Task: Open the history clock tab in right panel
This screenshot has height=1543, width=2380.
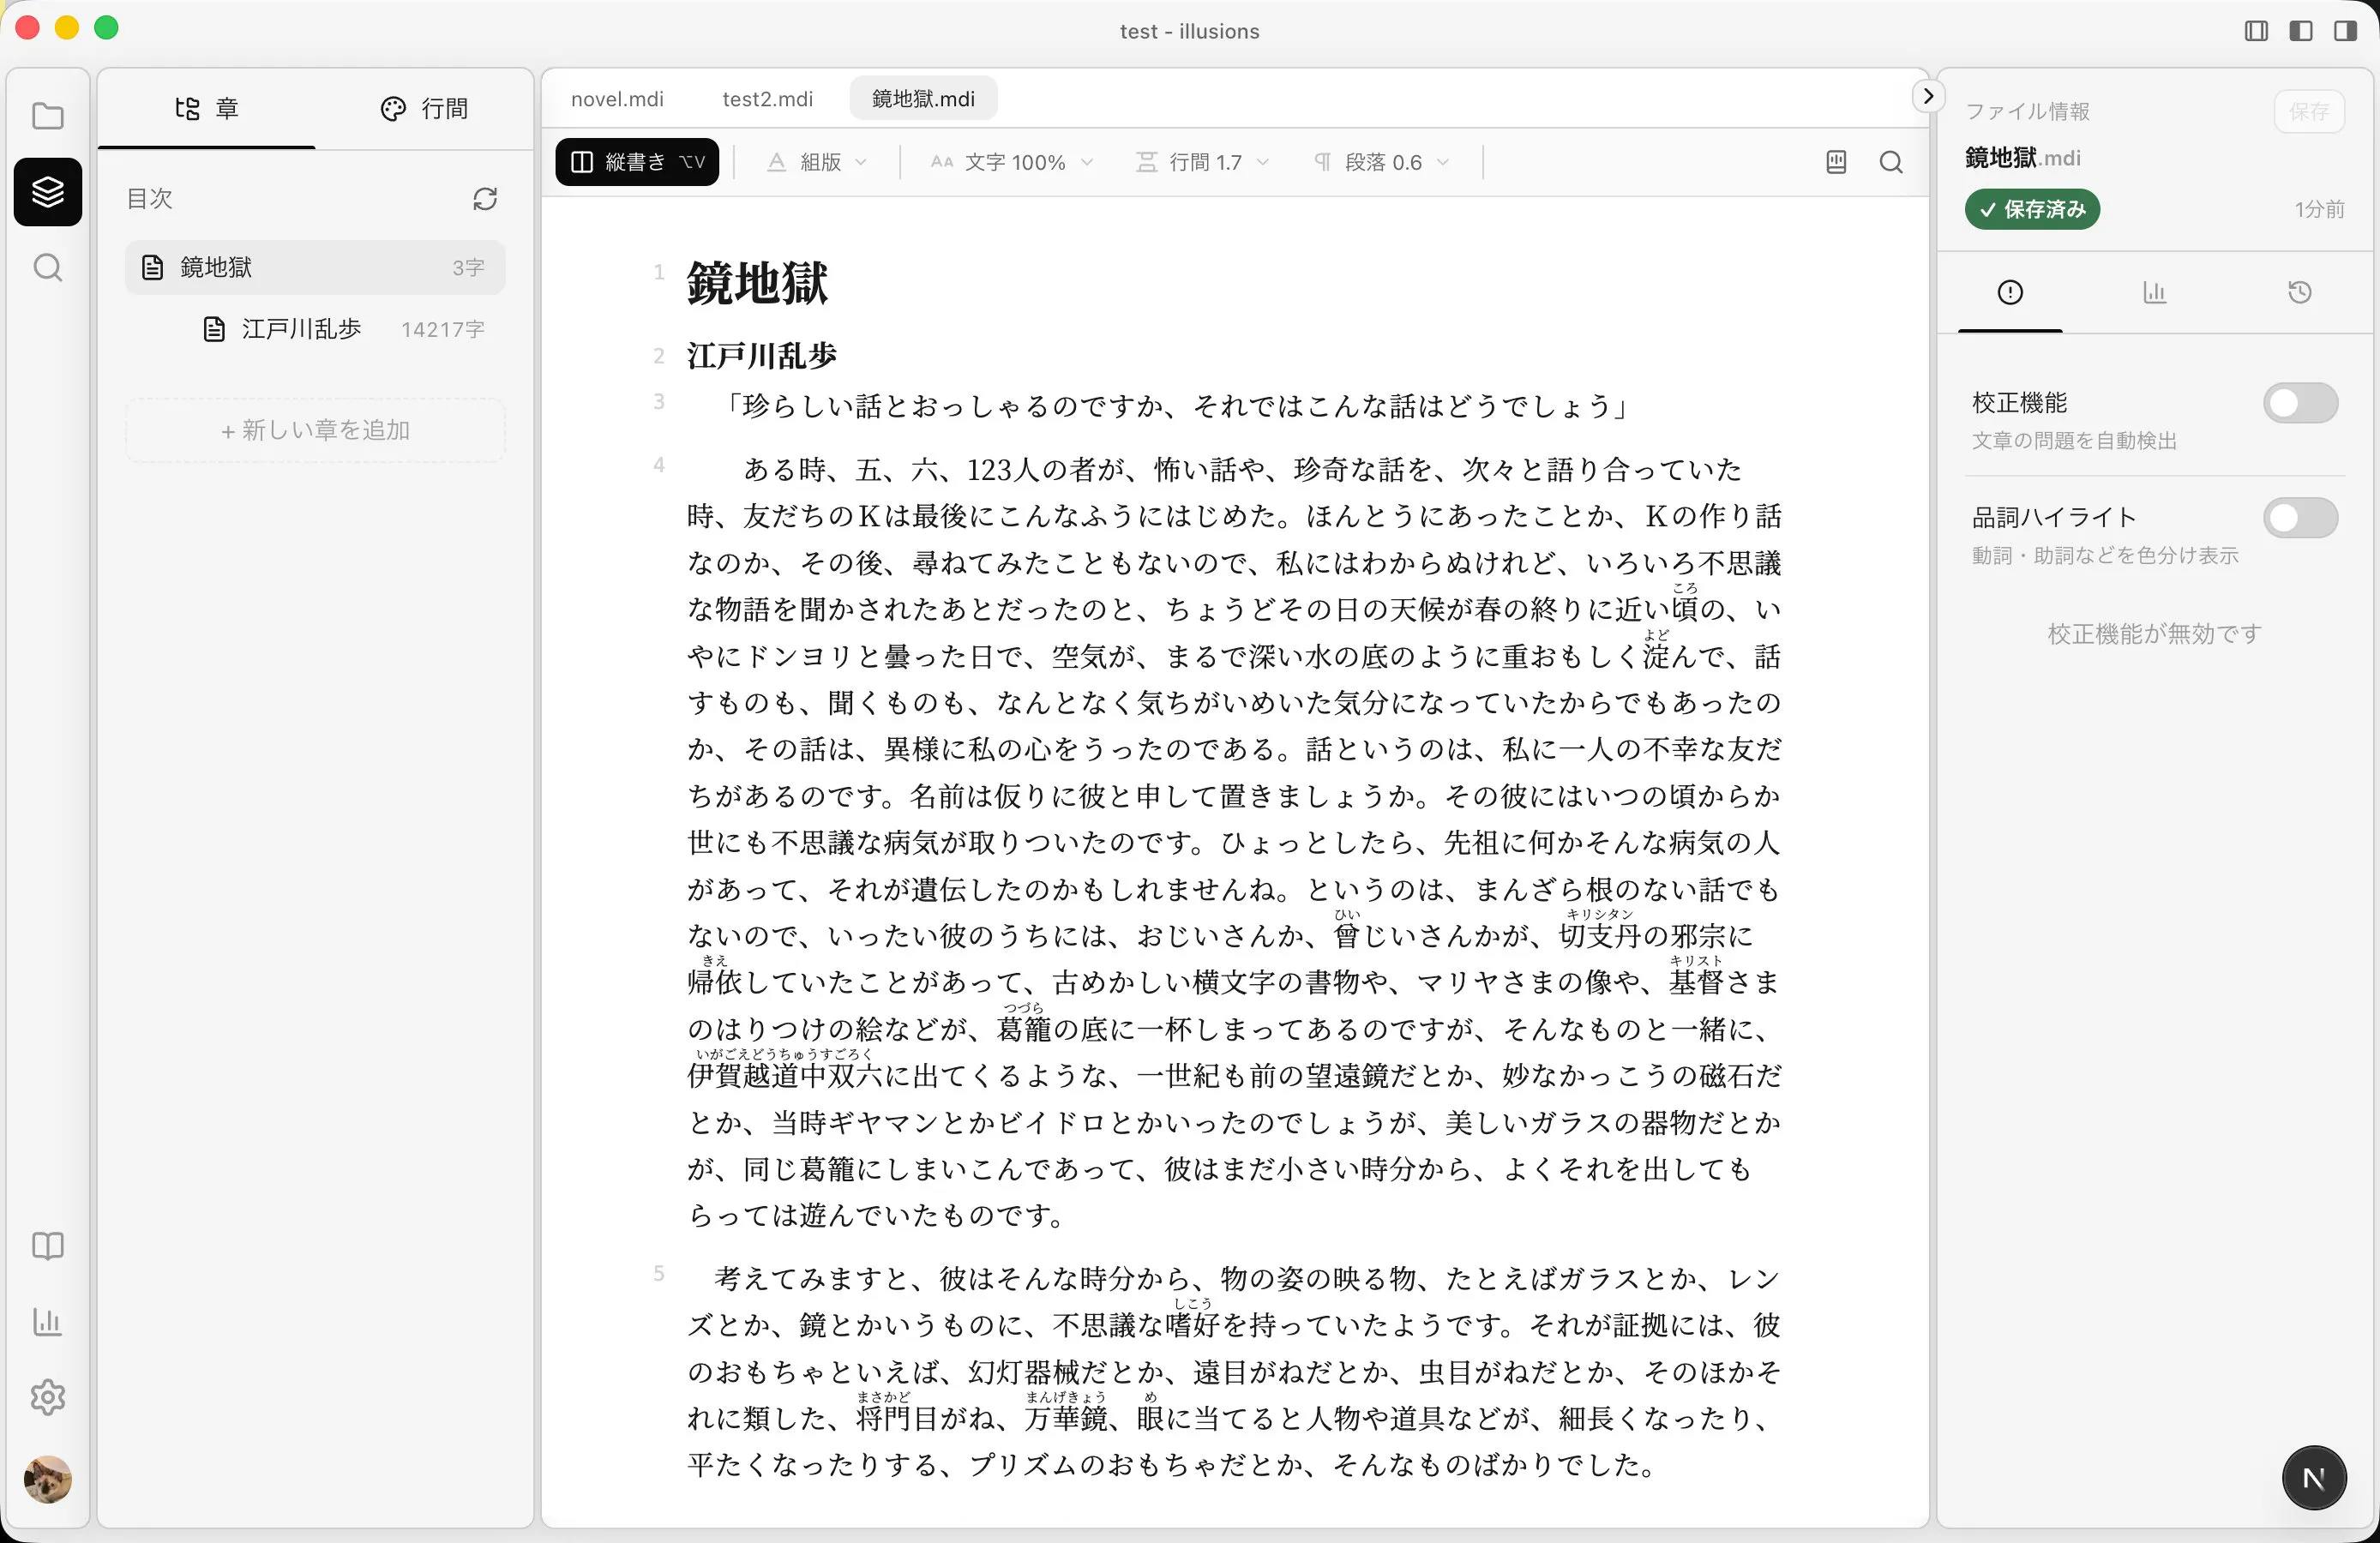Action: click(2300, 292)
